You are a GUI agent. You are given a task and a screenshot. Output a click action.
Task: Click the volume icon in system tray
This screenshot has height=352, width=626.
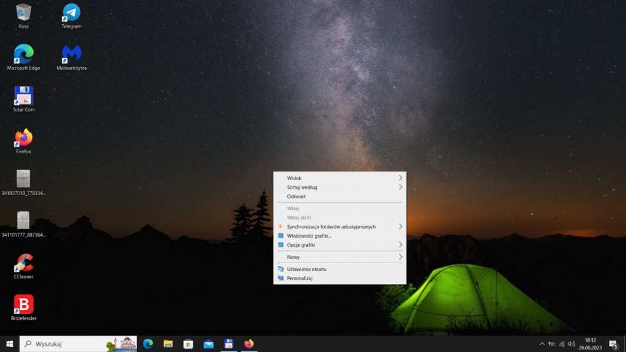[x=572, y=344]
